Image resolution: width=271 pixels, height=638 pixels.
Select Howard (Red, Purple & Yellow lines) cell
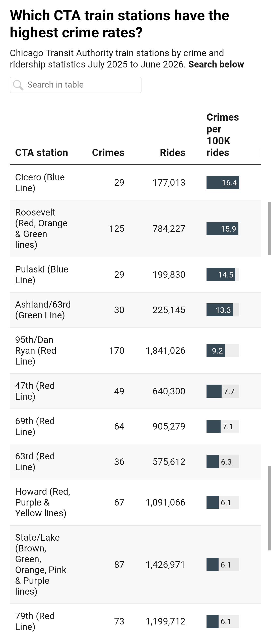click(43, 502)
